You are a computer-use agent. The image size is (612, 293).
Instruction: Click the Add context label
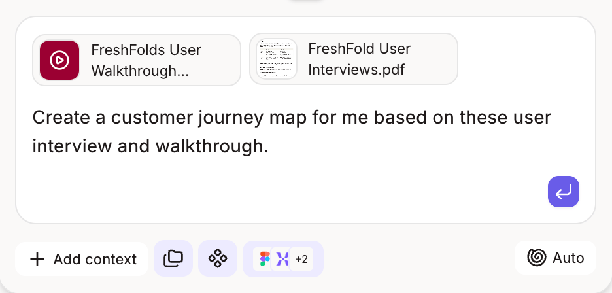95,259
